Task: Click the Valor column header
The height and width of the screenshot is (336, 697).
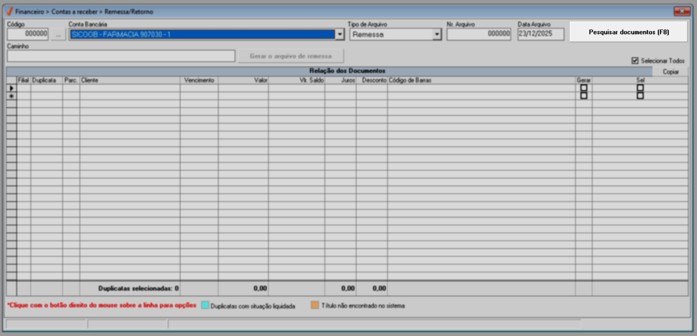Action: [243, 80]
